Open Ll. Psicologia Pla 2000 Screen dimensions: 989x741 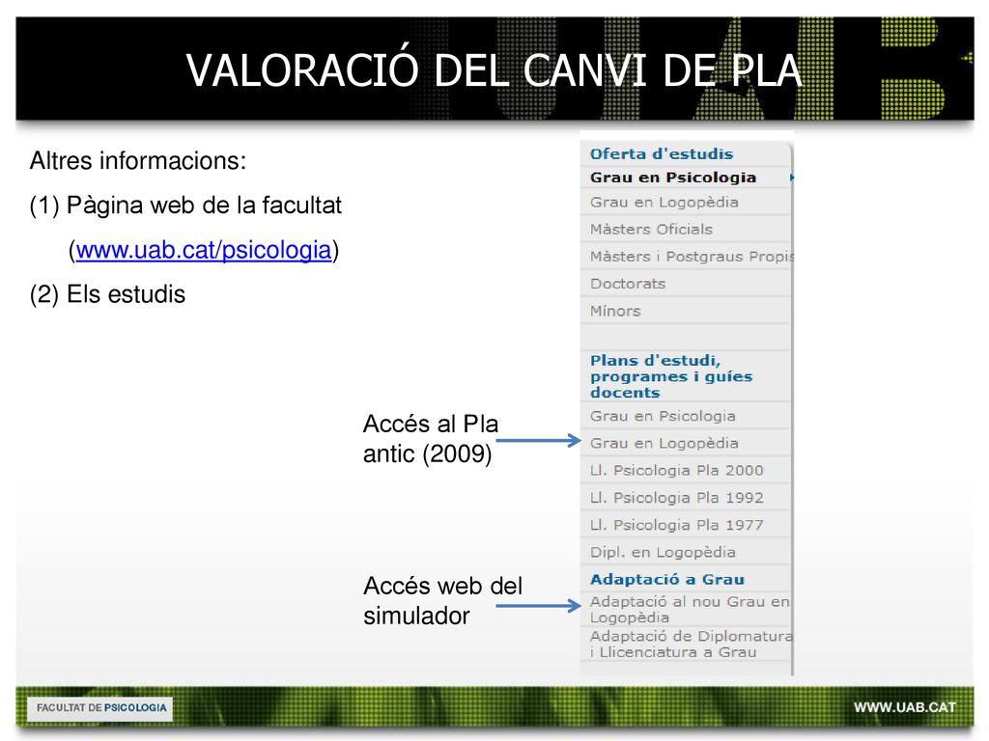coord(676,470)
